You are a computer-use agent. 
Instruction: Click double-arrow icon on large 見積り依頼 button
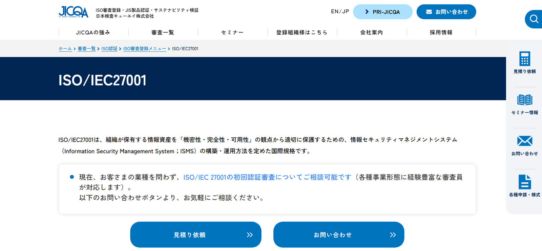pos(250,235)
